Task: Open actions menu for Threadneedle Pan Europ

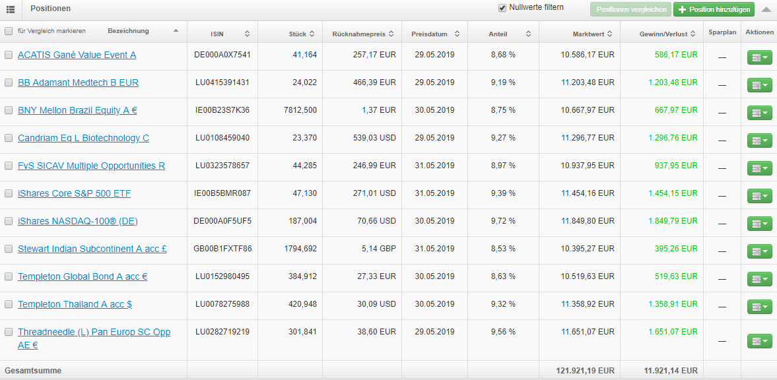Action: pyautogui.click(x=759, y=341)
